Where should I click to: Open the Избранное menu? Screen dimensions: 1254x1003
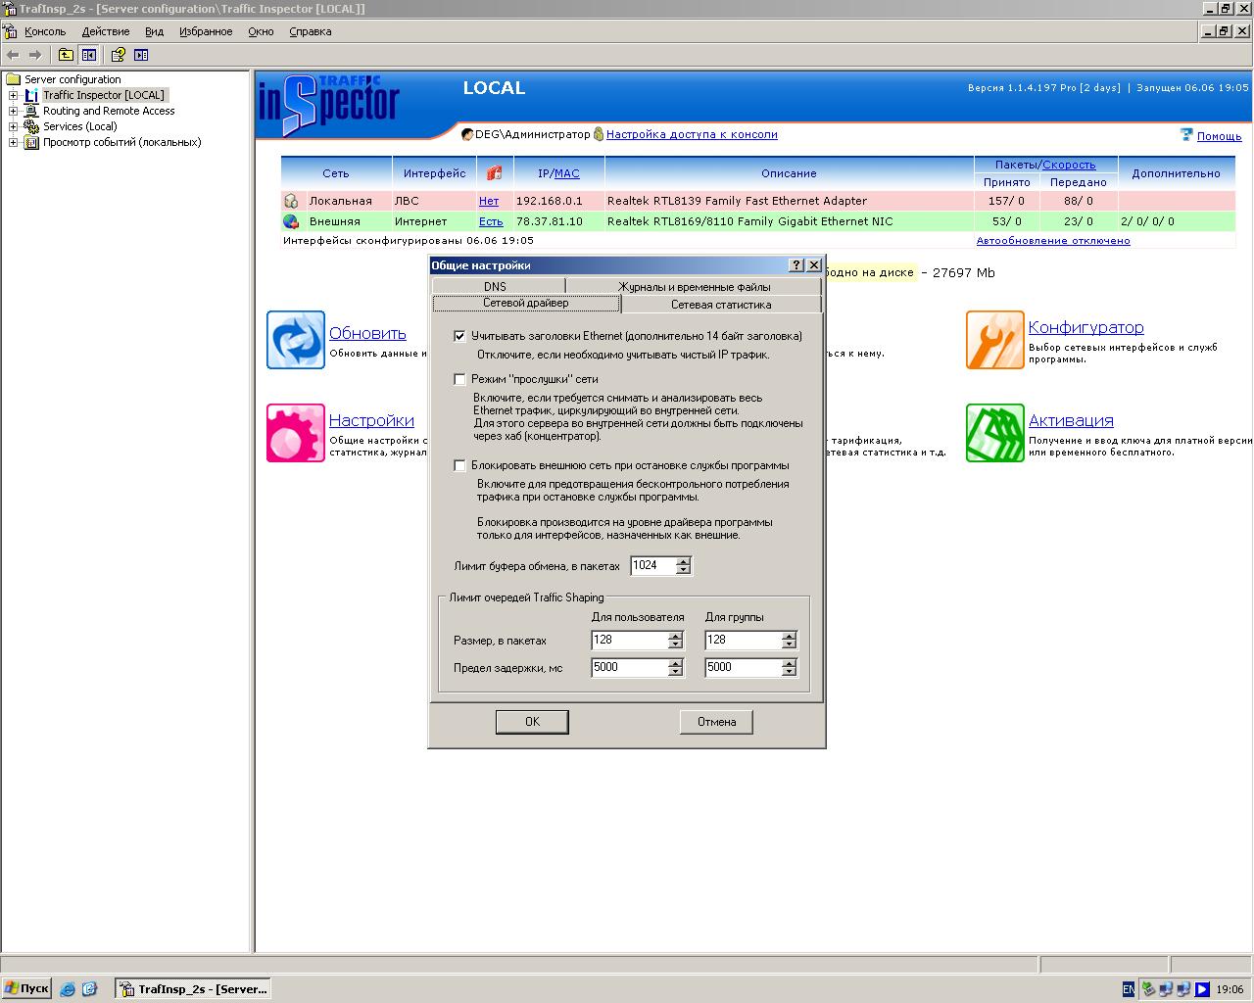click(206, 31)
